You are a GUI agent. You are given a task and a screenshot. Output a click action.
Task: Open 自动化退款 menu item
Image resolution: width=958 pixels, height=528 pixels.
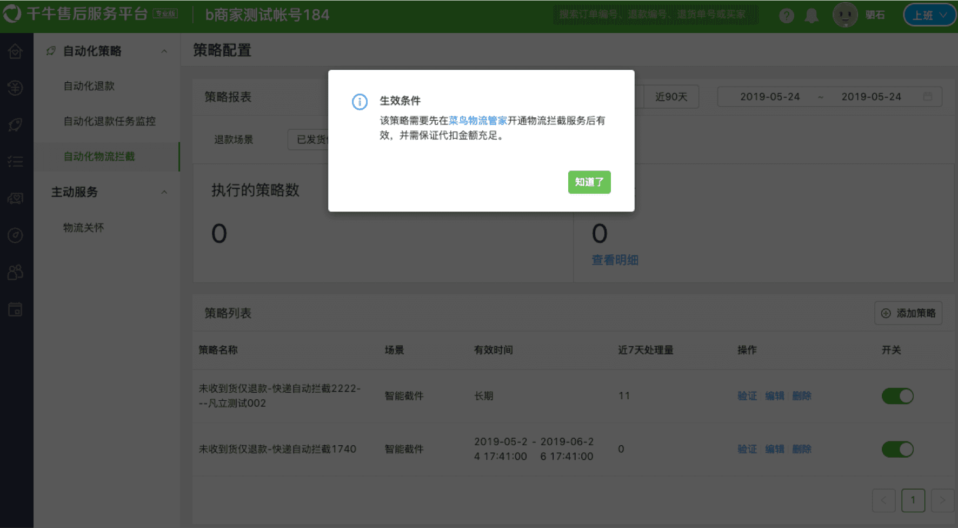[89, 86]
